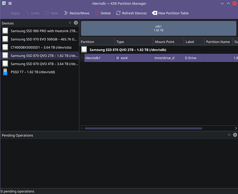This screenshot has height=194, width=238.
Task: Click the ext4 filesystem color swatch
Action: (x=117, y=58)
